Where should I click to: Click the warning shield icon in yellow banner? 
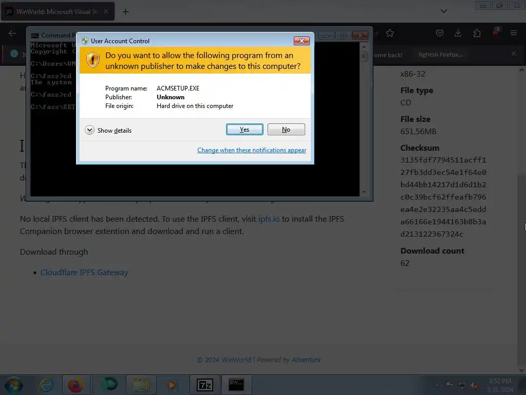[92, 60]
